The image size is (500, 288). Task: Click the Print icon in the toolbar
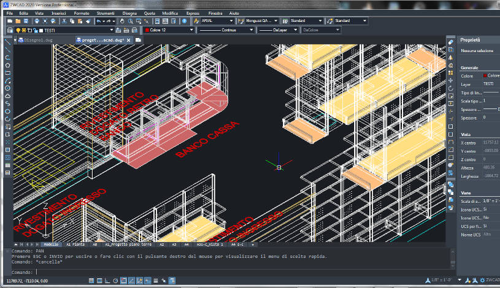(37, 21)
